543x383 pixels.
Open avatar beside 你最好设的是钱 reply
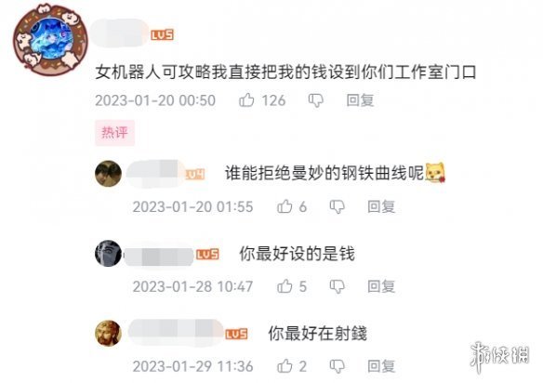click(109, 253)
